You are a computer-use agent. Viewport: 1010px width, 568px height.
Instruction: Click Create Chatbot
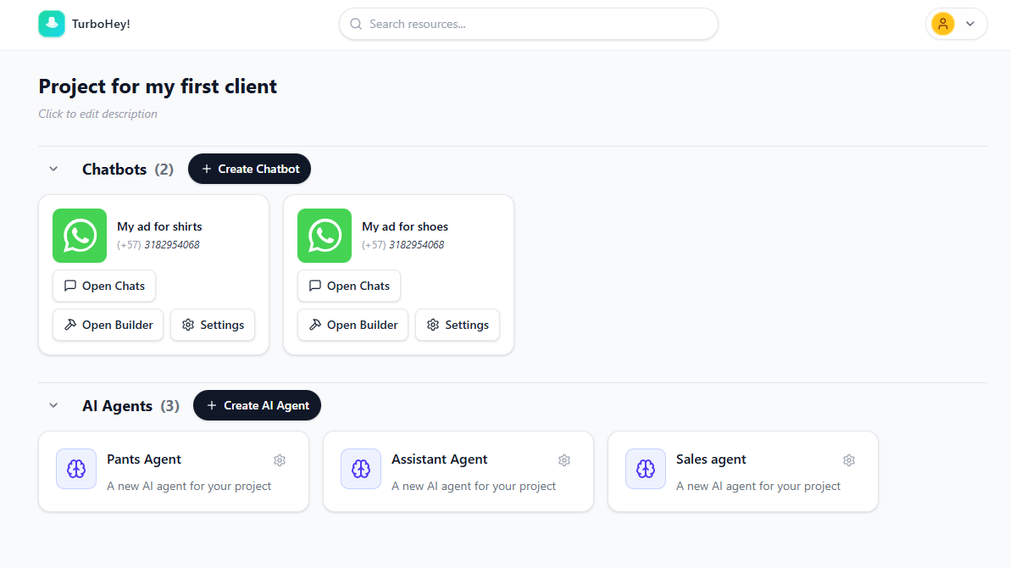249,169
